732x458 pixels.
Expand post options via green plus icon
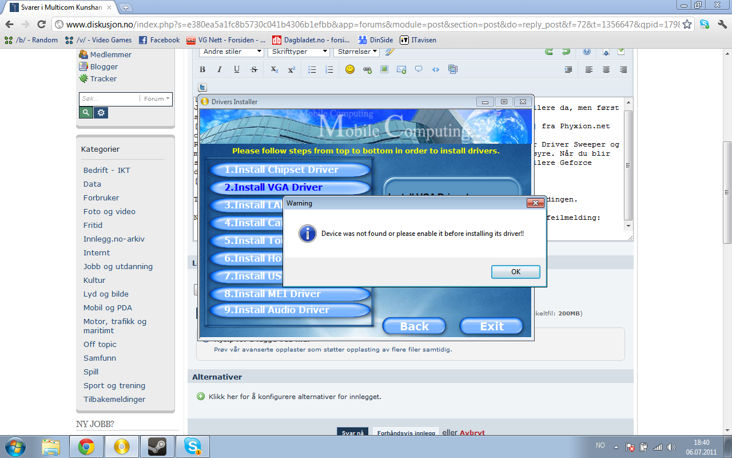point(201,396)
